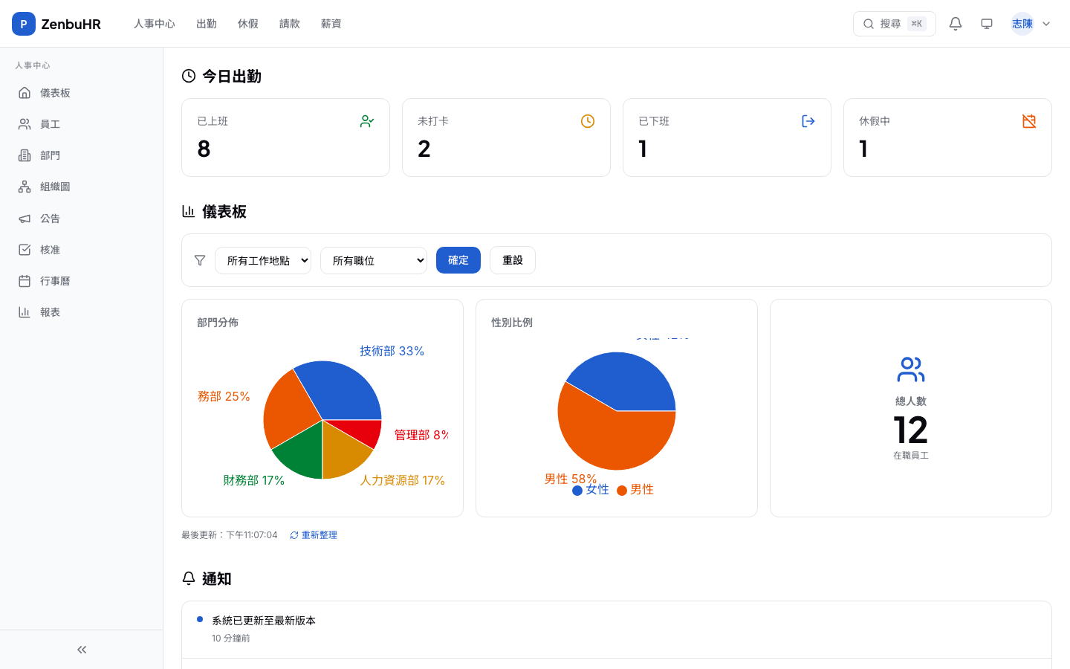
Task: Open the 出勤 top menu
Action: (207, 24)
